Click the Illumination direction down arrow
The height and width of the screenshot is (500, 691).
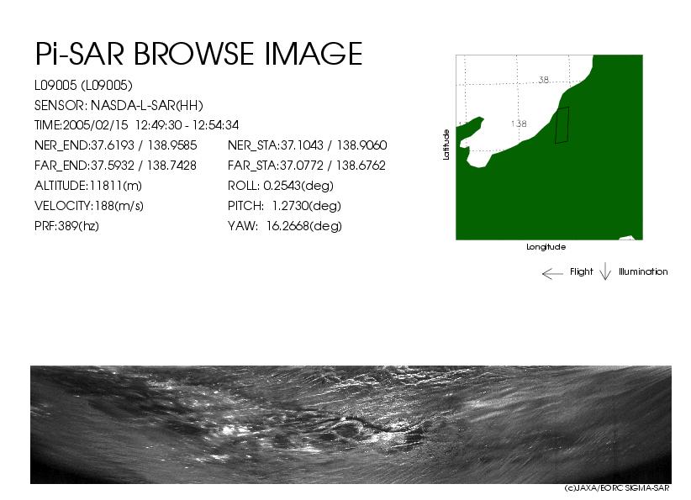tap(605, 271)
